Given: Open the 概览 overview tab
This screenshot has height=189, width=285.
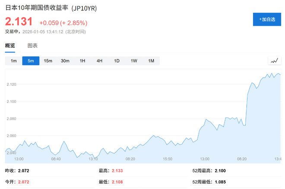Looking at the screenshot, I should [10, 46].
